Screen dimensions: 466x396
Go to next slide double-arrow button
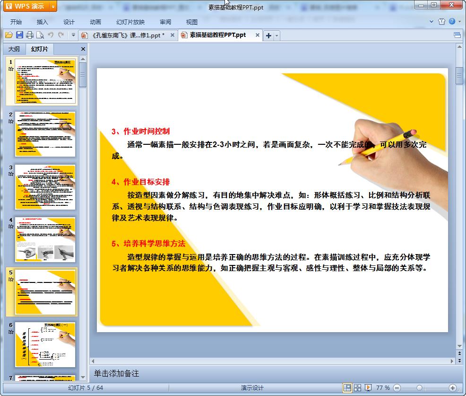[x=459, y=361]
